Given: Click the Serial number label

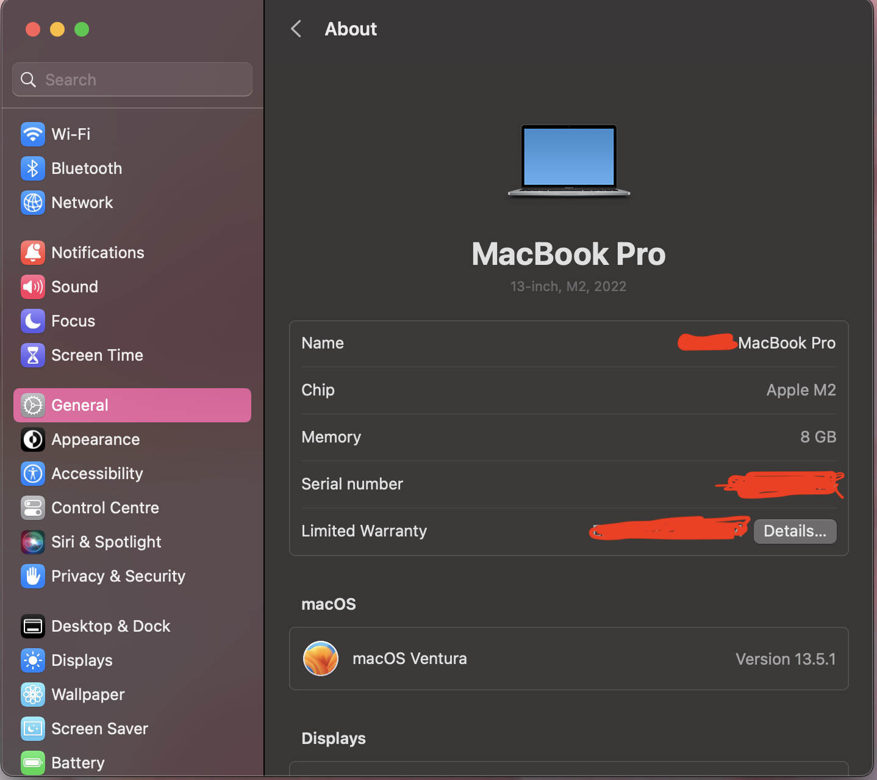Looking at the screenshot, I should click(352, 484).
